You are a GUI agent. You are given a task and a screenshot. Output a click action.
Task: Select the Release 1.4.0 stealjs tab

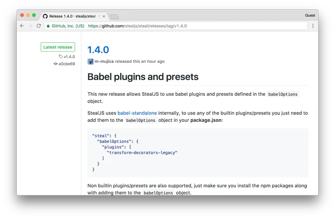74,16
